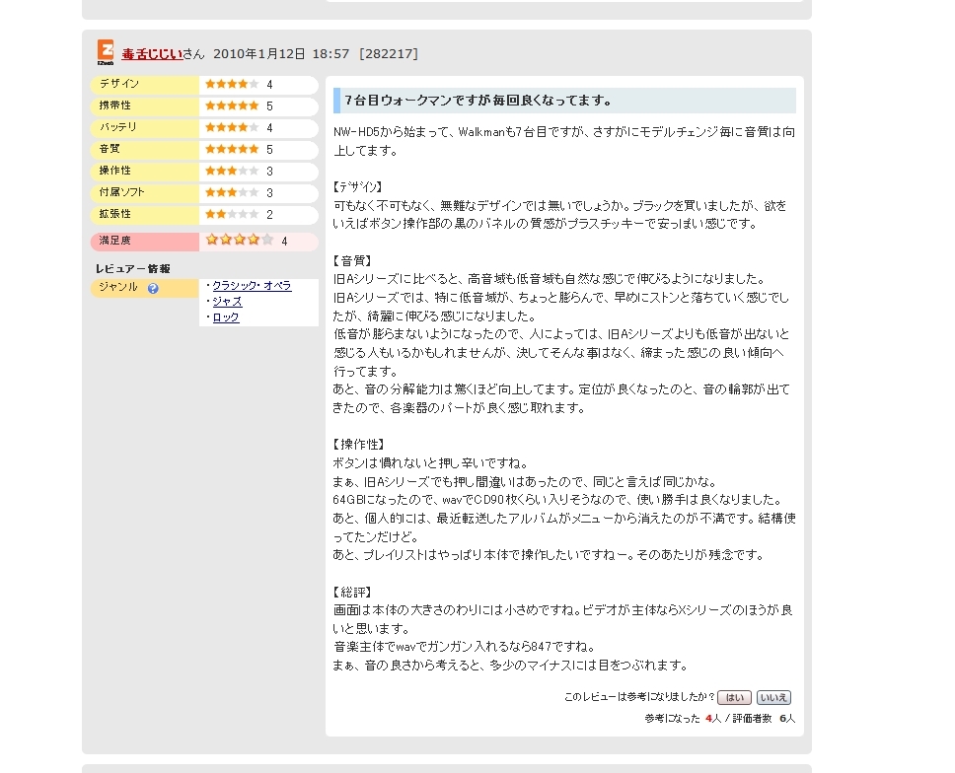Click the 携帯性 rating label
The height and width of the screenshot is (773, 955).
115,105
